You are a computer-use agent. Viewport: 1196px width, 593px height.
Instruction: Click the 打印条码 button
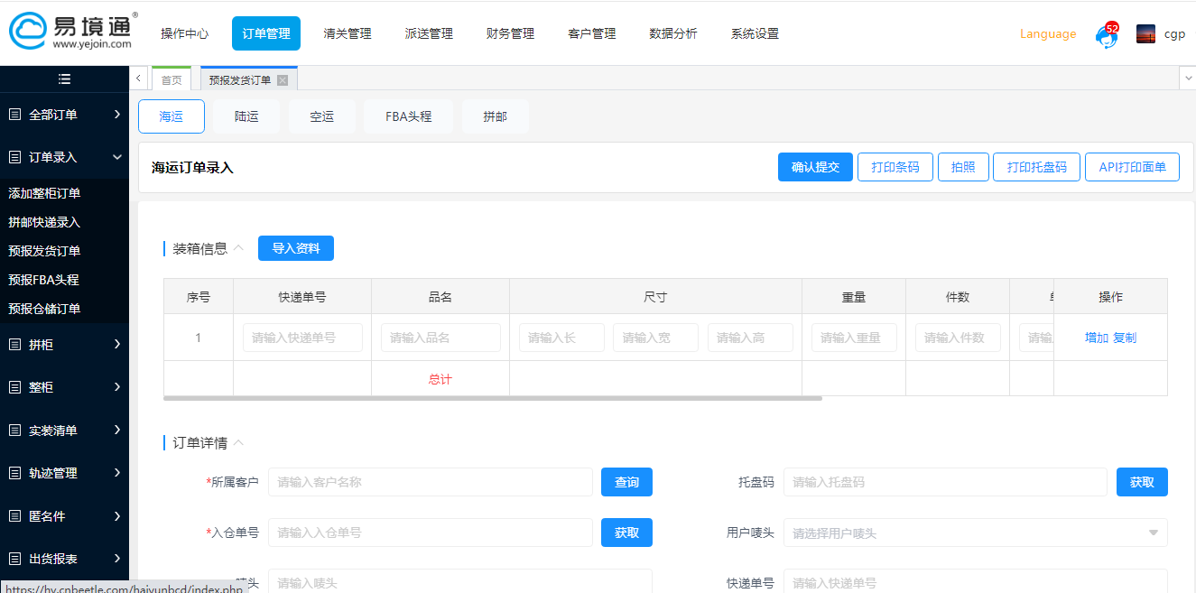tap(895, 167)
